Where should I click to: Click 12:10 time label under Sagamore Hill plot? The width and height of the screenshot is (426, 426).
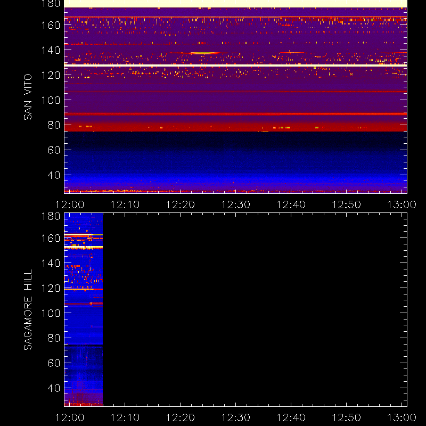point(125,417)
